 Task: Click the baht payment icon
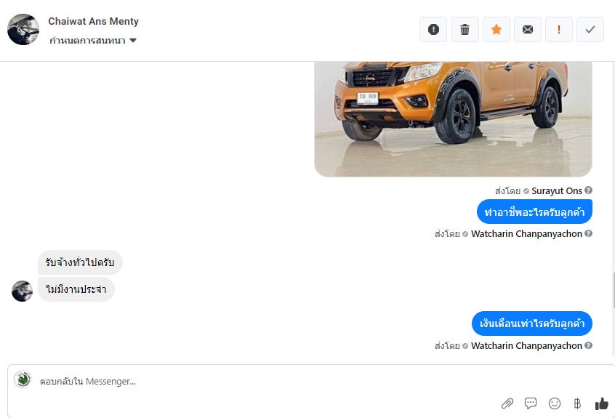click(x=577, y=403)
